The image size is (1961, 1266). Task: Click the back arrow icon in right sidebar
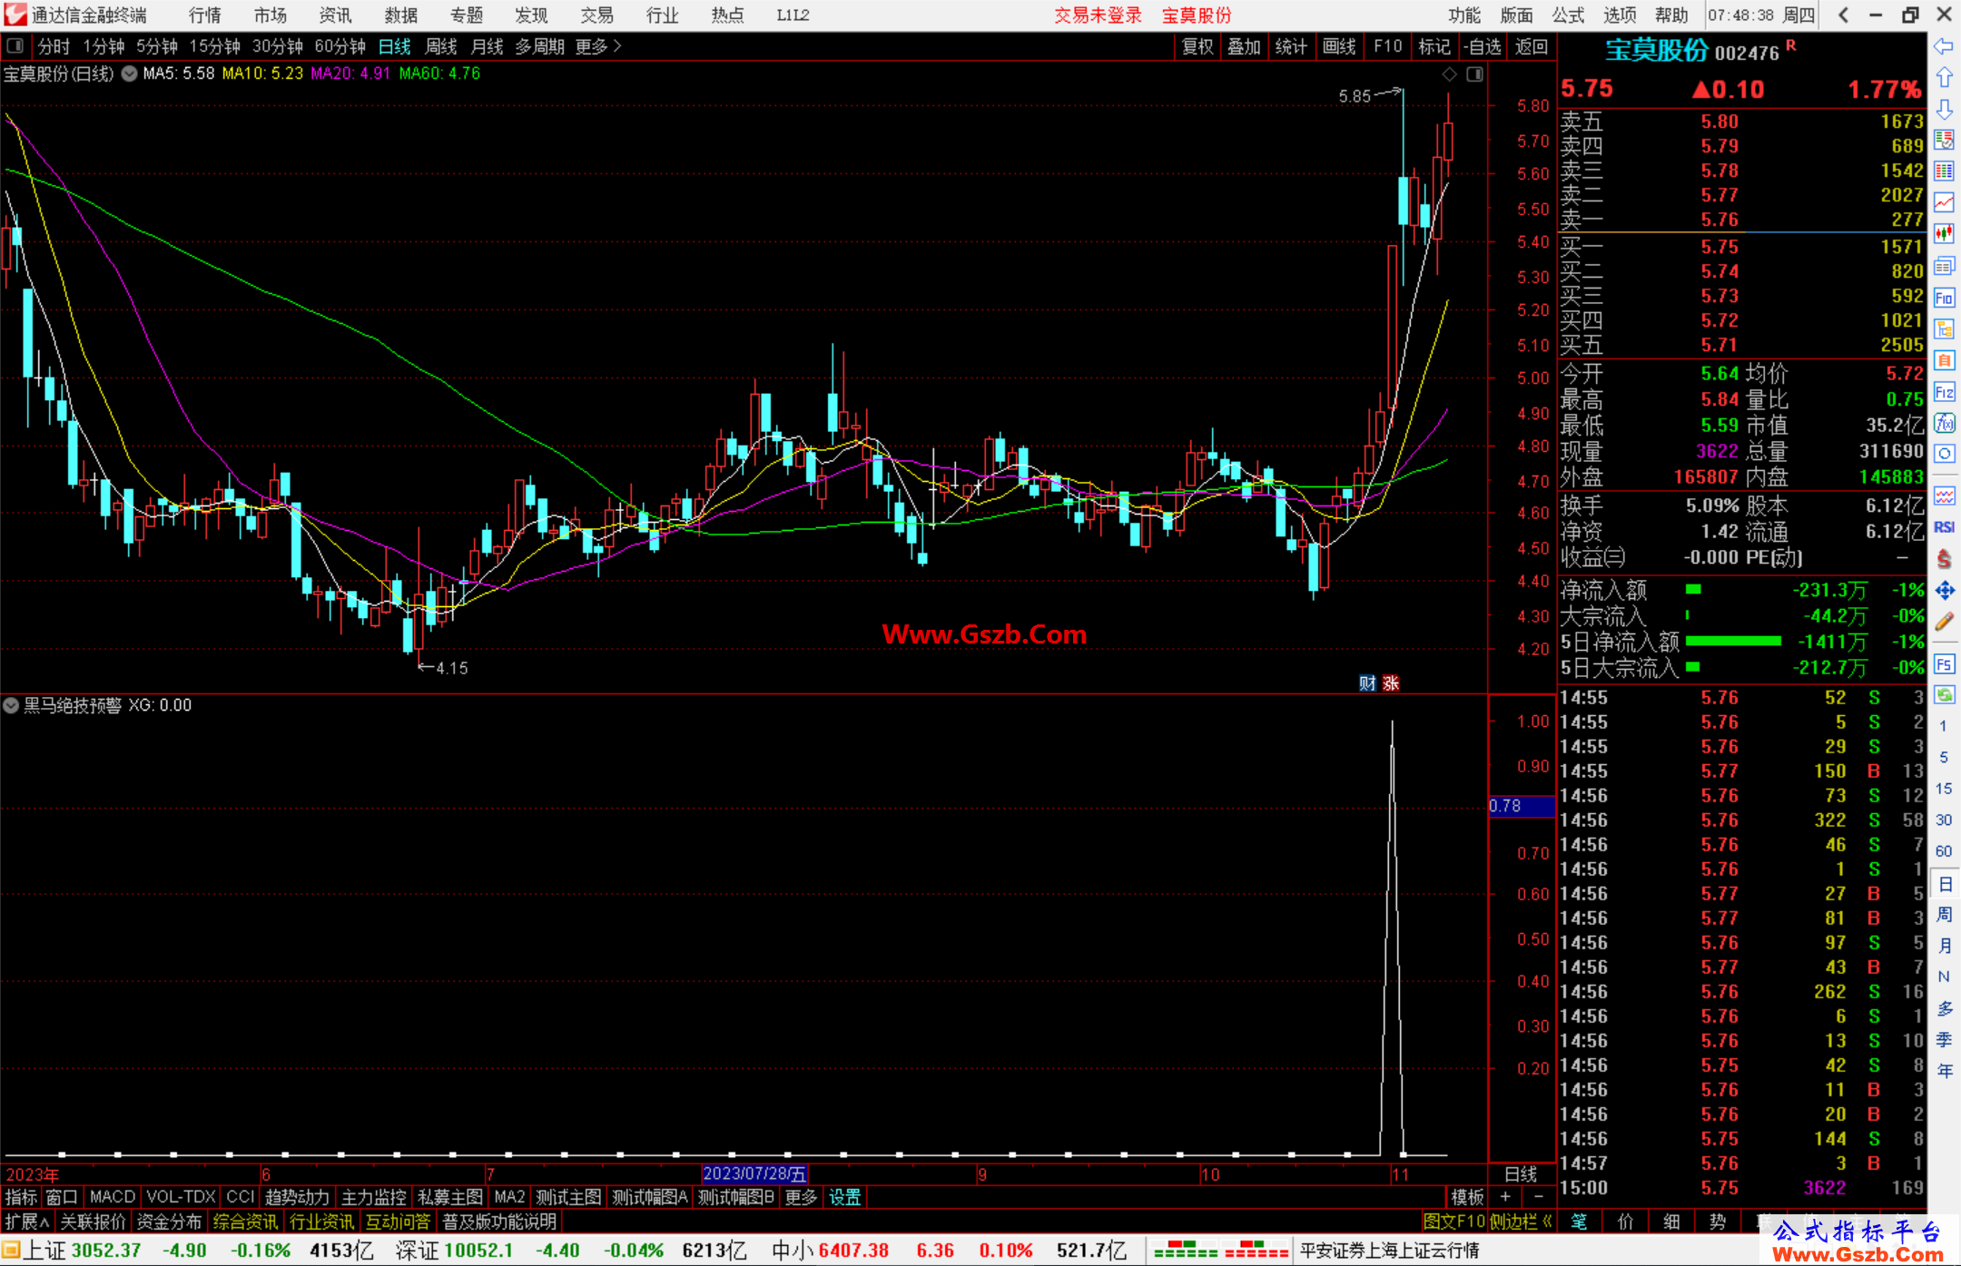pyautogui.click(x=1944, y=46)
